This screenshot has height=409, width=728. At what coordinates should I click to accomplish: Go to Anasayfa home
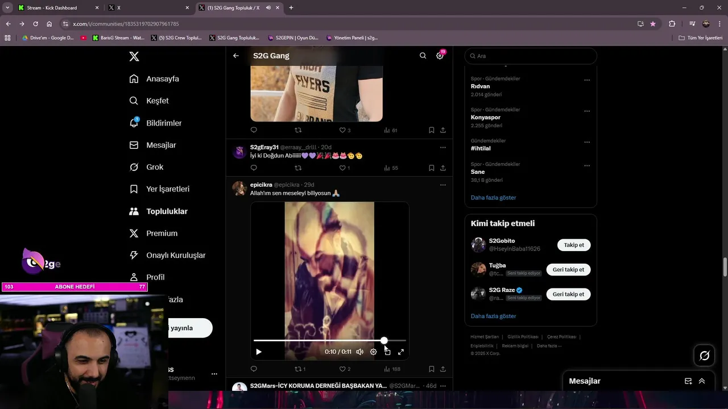[154, 79]
